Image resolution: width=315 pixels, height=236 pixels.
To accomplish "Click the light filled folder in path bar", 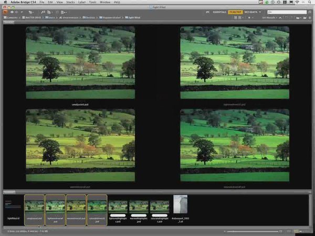I will [135, 17].
